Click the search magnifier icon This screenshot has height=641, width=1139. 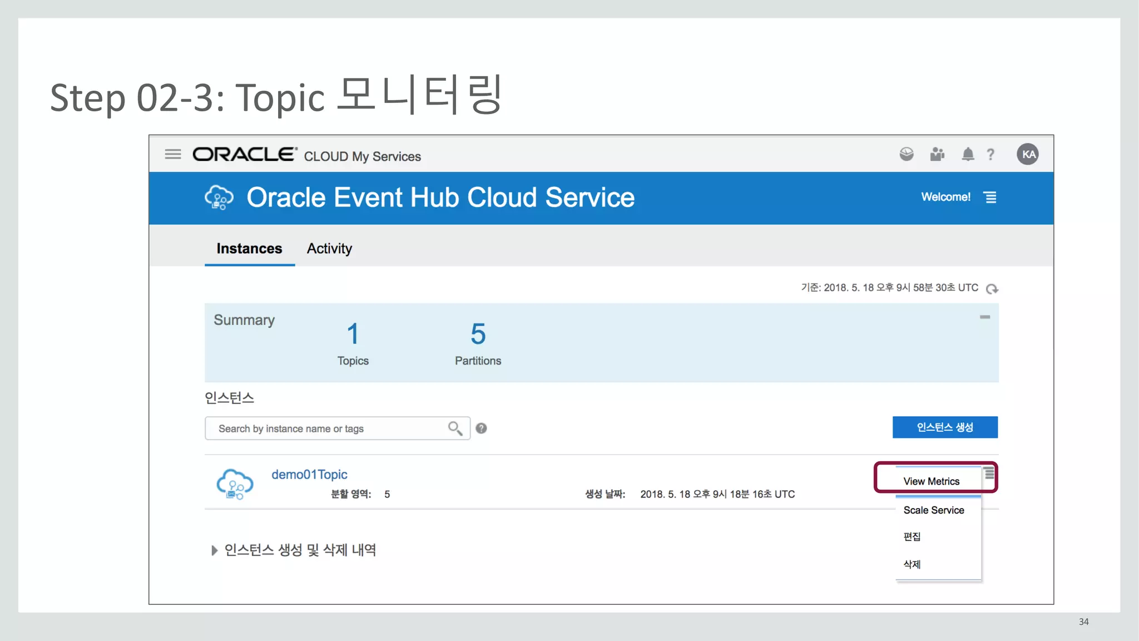[455, 428]
